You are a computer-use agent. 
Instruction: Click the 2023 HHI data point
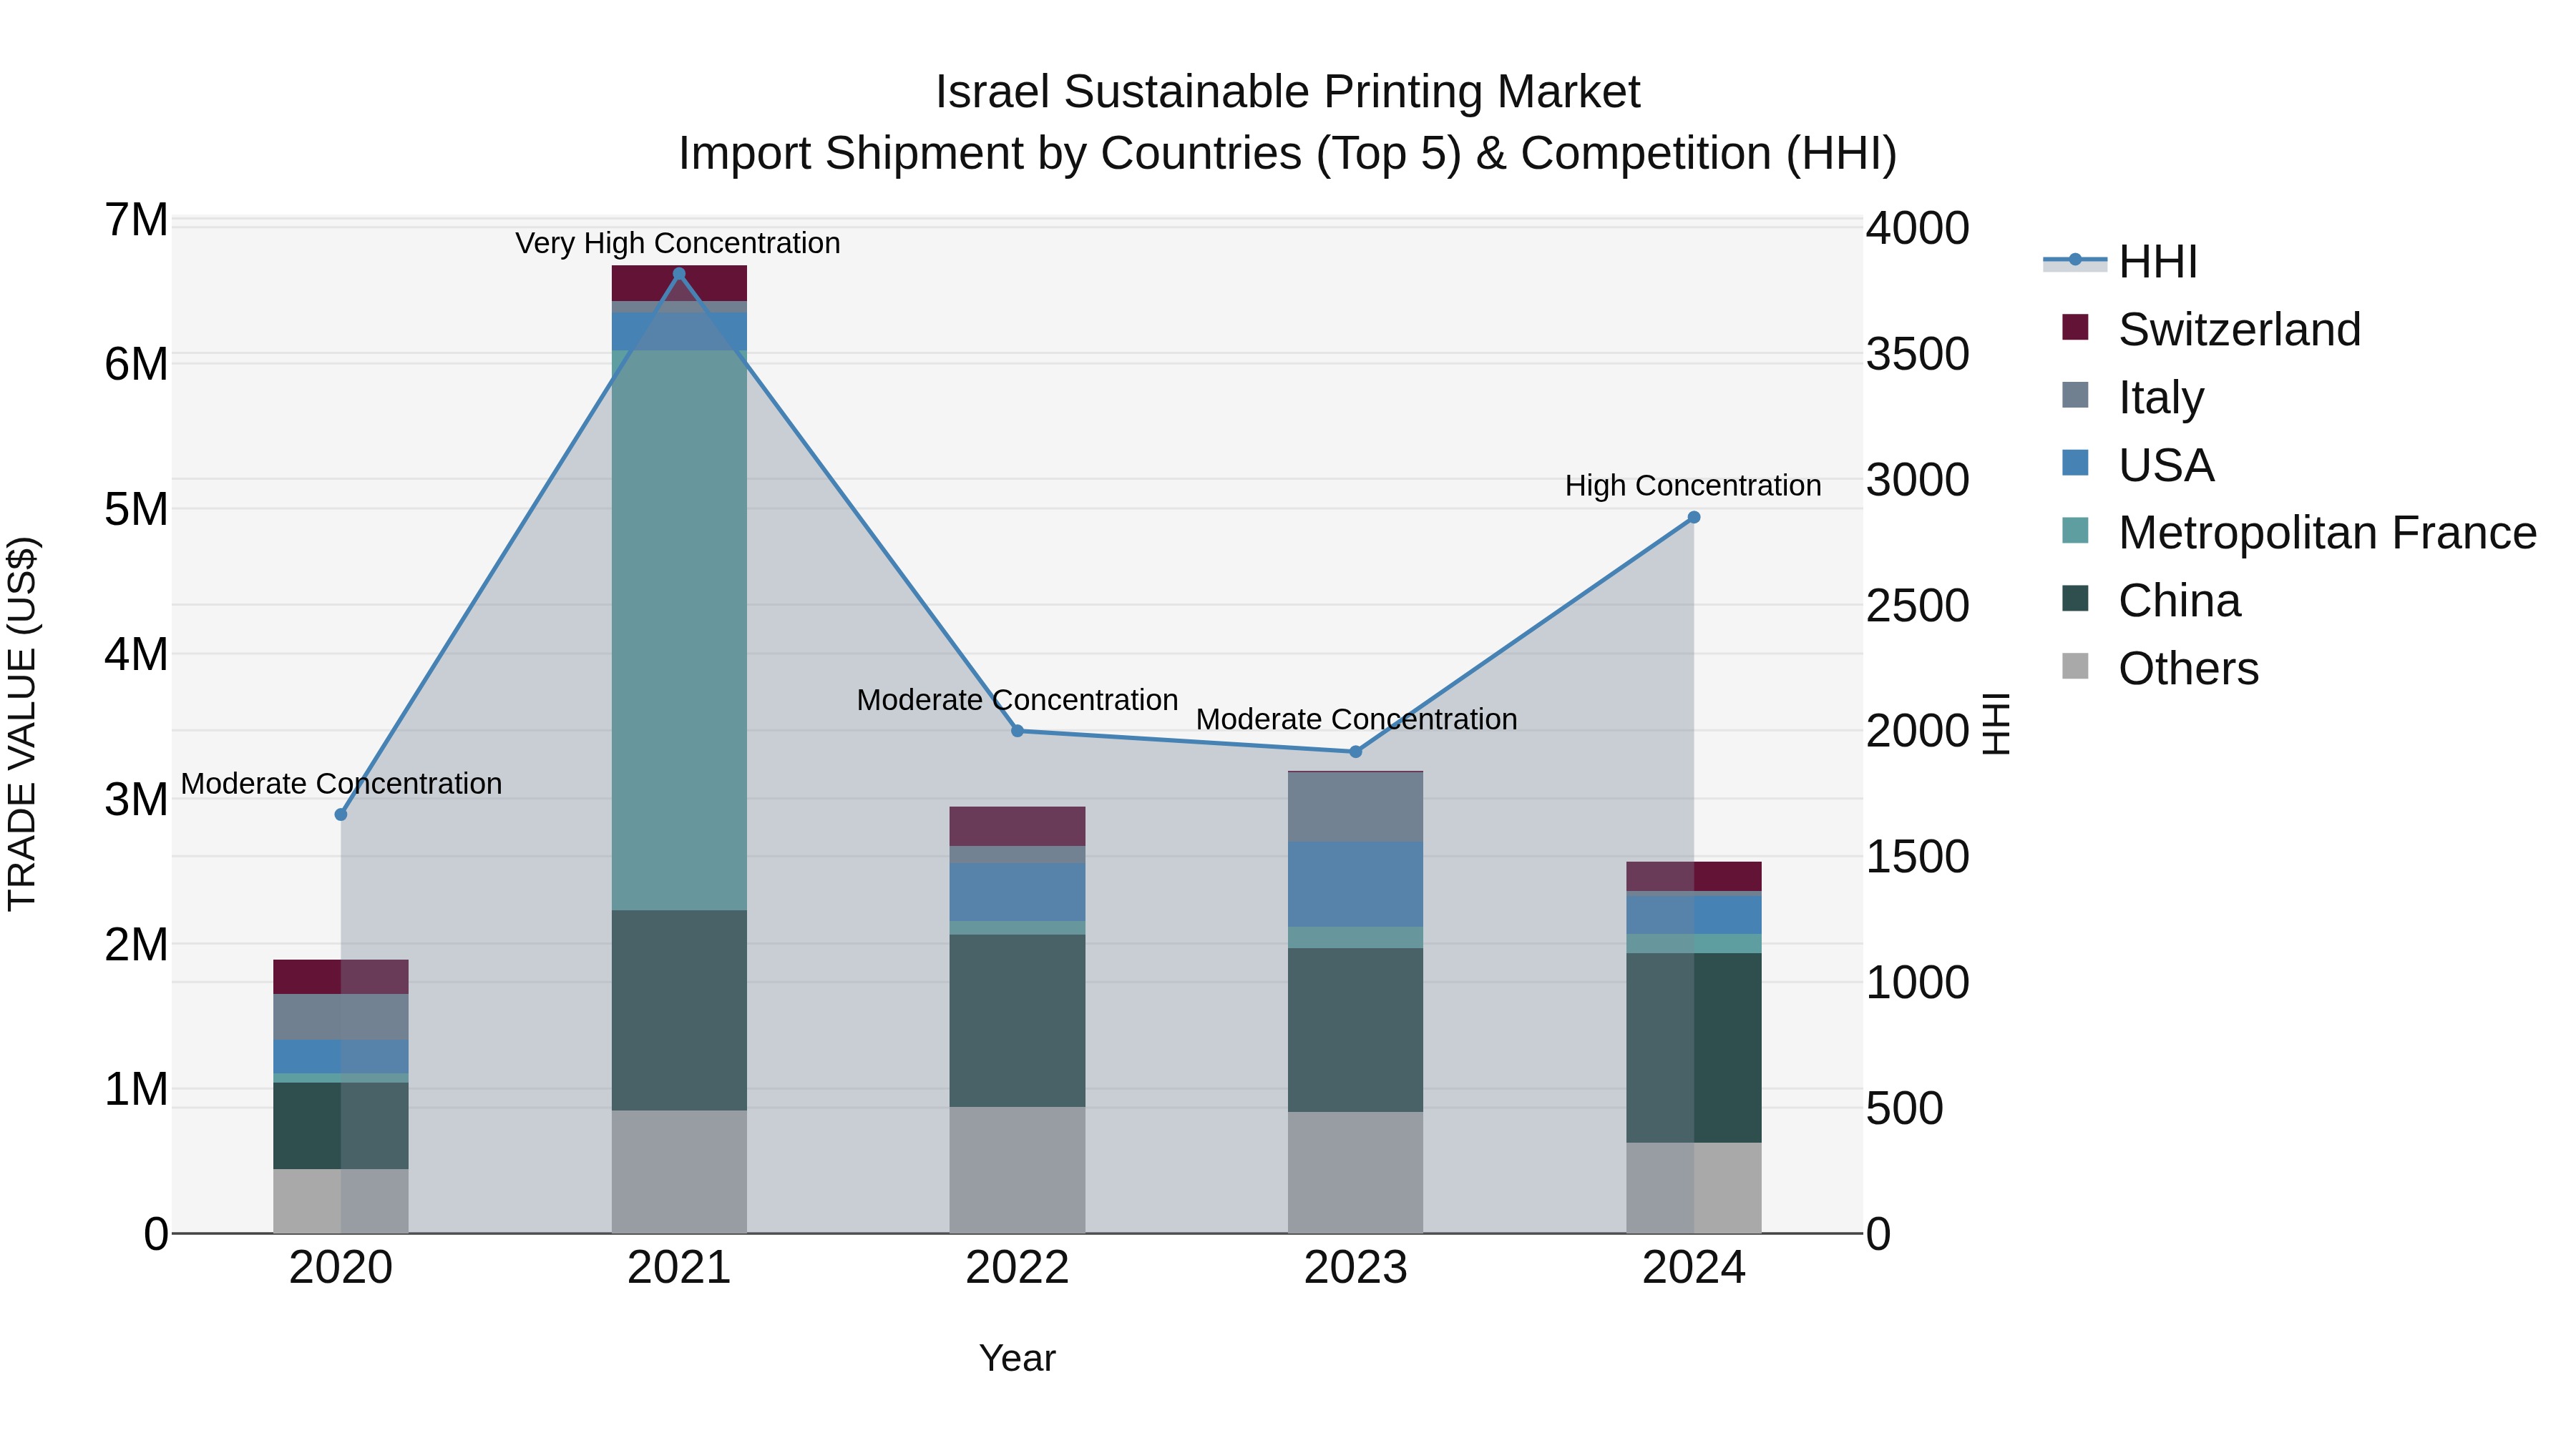(1356, 752)
